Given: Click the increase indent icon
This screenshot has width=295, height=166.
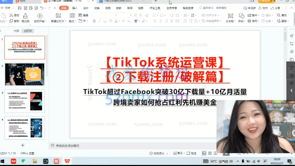Looking at the screenshot, I should click(177, 15).
